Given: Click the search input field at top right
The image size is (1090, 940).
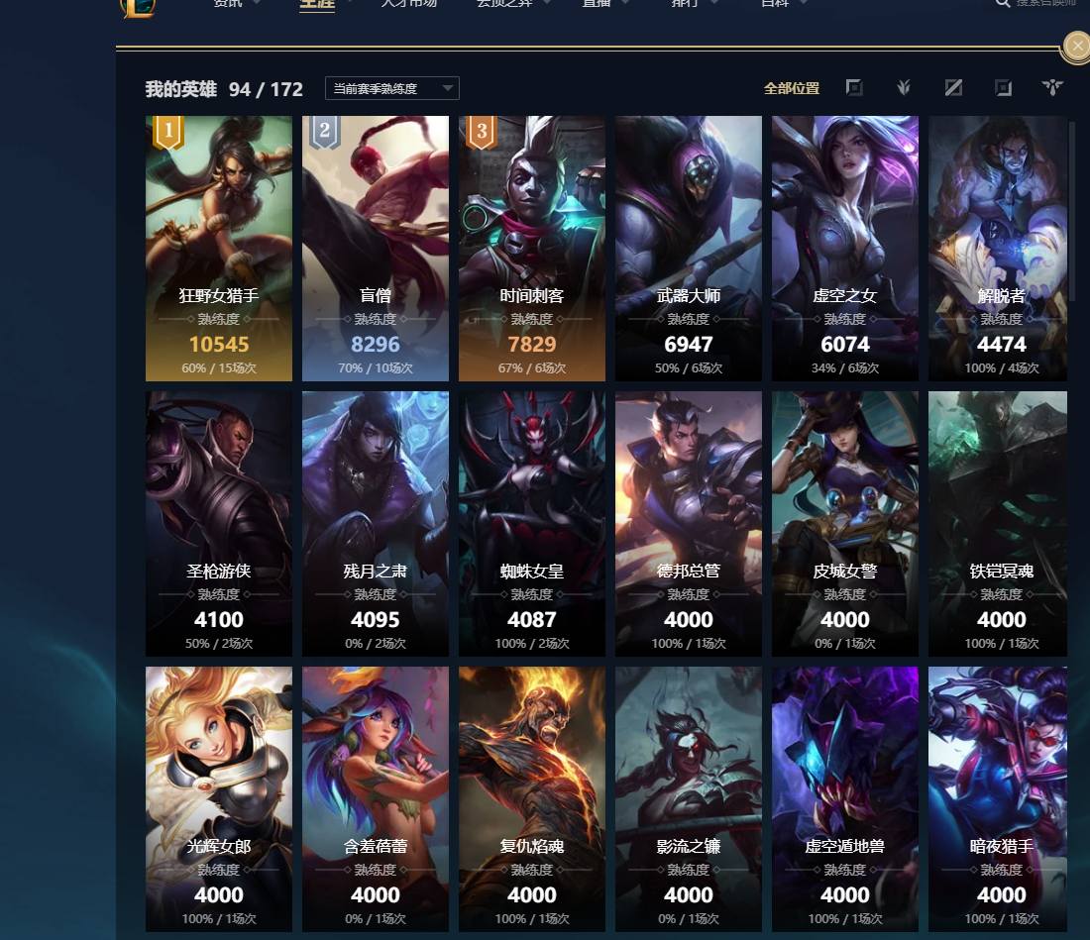Looking at the screenshot, I should 1046,4.
